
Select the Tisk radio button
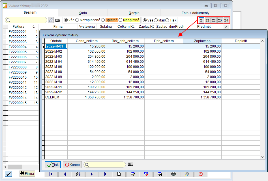click(x=167, y=20)
